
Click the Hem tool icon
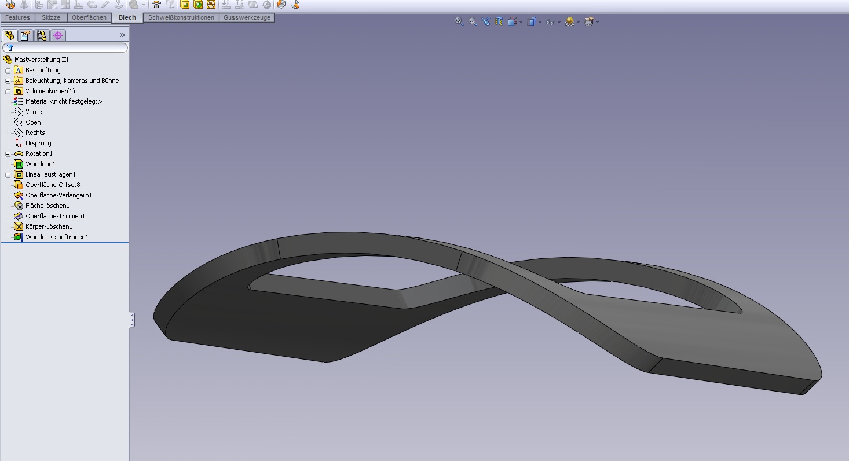tap(92, 4)
